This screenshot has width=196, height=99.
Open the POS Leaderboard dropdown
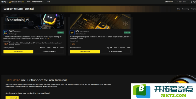pyautogui.click(x=35, y=2)
